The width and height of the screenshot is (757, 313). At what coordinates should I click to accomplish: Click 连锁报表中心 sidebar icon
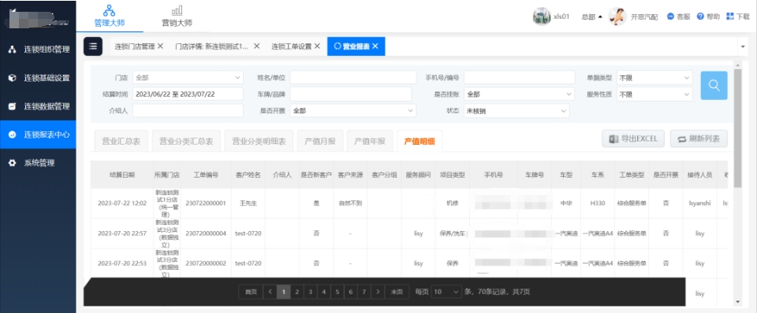13,134
